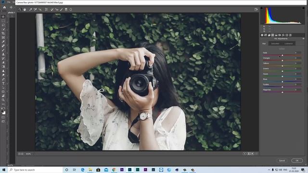Image resolution: width=308 pixels, height=173 pixels.
Task: Select Photoshop Clone Stamp tool
Action: tap(3, 54)
